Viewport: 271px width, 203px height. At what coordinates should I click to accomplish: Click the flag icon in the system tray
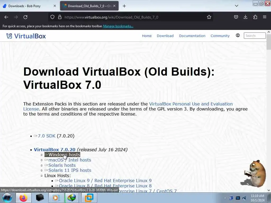coord(231,198)
